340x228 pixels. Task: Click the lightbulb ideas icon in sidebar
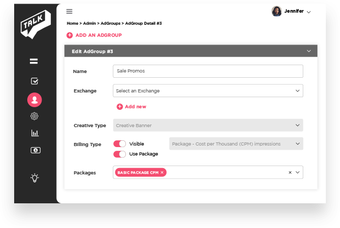coord(35,178)
